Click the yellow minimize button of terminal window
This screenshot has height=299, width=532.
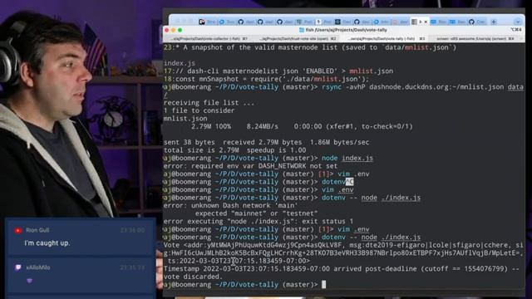tap(173, 30)
